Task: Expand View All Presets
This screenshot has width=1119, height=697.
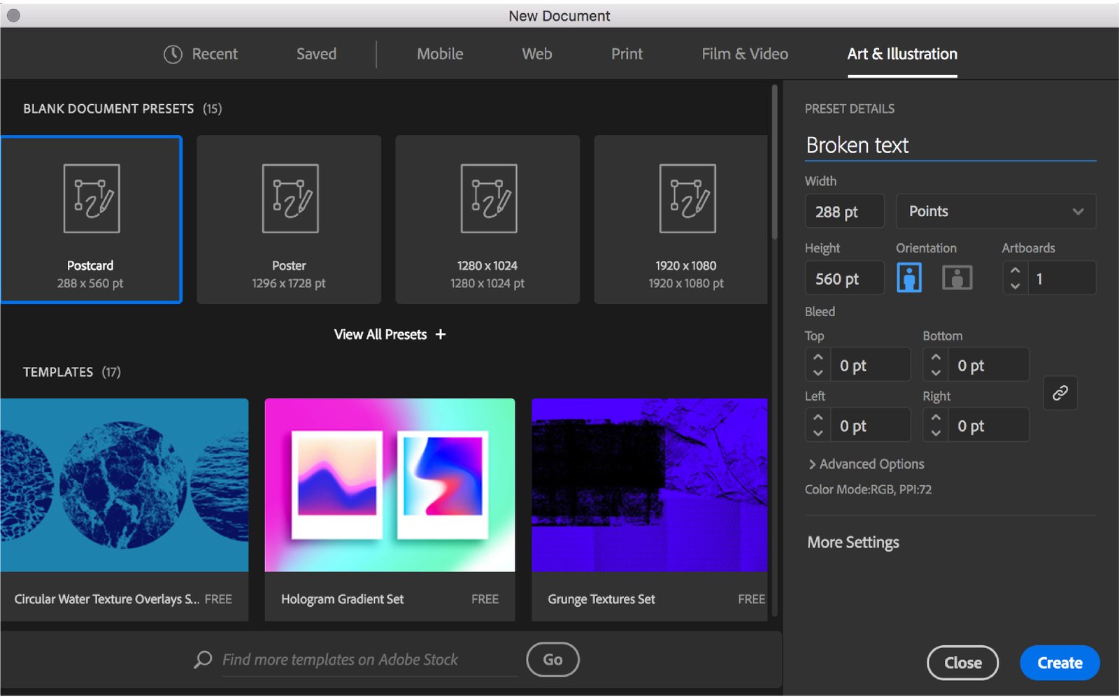Action: click(390, 334)
